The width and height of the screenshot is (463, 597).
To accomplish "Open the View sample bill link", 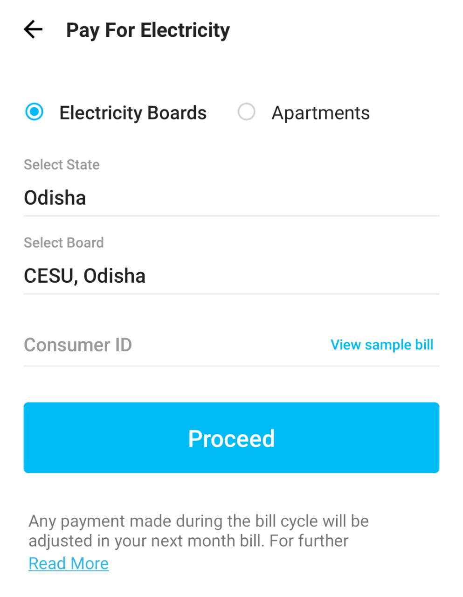I will tap(382, 345).
